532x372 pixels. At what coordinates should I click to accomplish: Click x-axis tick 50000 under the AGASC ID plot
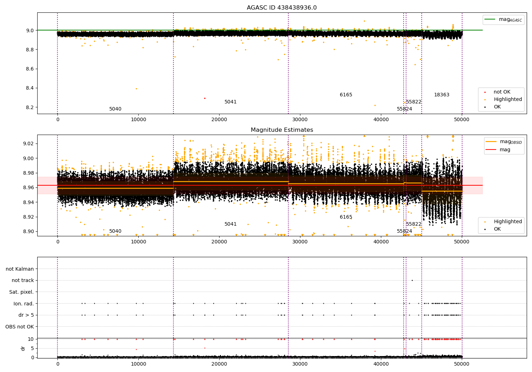[462, 120]
